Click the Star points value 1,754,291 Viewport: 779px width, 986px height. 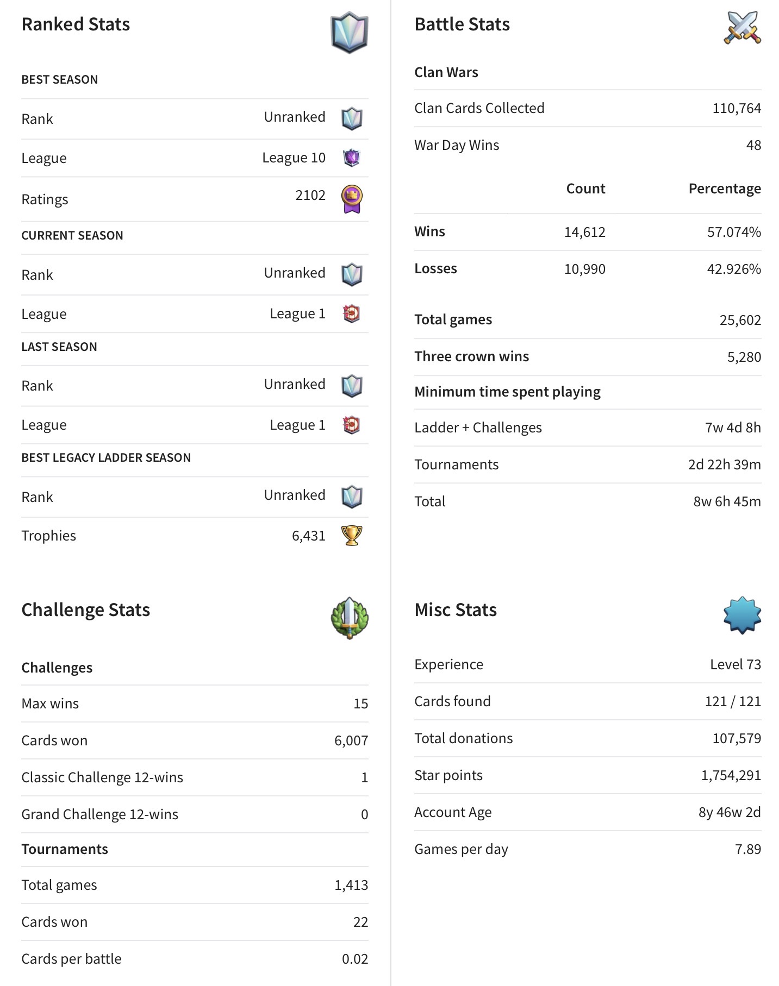[x=731, y=775]
